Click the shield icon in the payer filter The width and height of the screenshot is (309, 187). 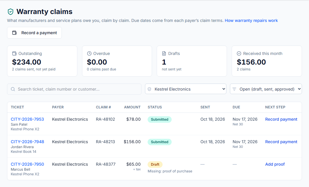149,89
